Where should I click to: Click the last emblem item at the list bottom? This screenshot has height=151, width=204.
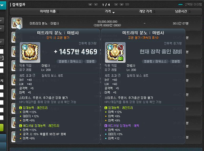click(13, 137)
